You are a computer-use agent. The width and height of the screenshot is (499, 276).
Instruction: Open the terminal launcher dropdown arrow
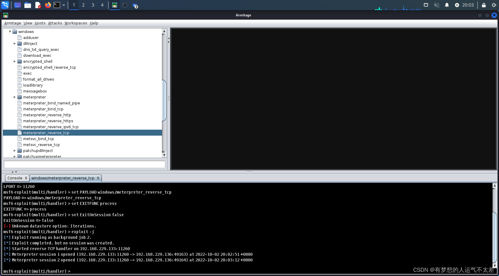coord(64,5)
